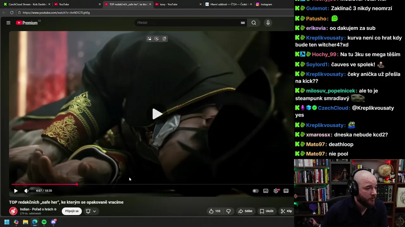Click the 4:07 / 18:20 time display
This screenshot has height=227, width=405.
tap(44, 191)
